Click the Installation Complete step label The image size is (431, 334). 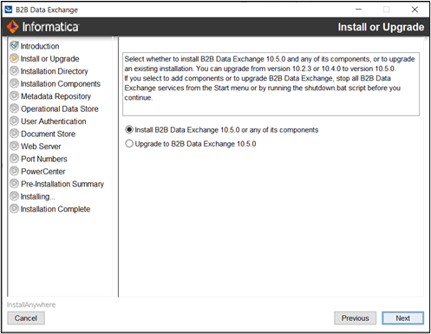(56, 209)
